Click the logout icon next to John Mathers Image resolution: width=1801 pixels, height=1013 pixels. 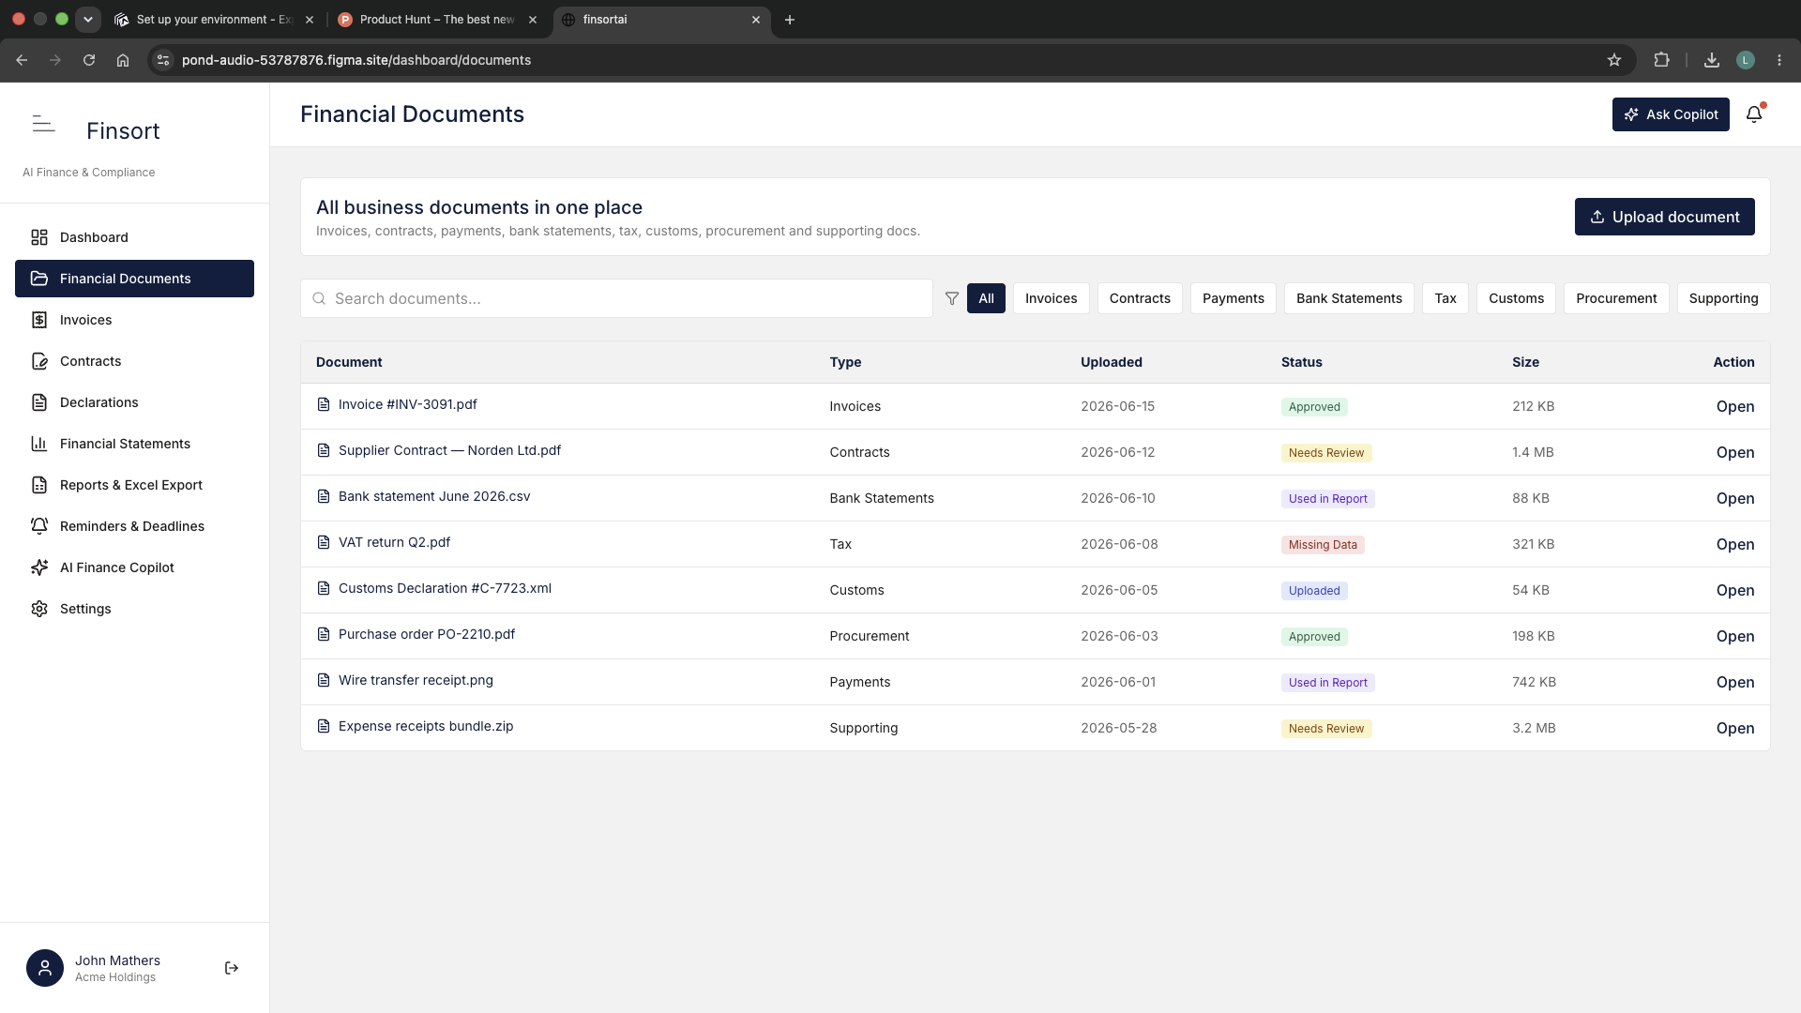click(x=232, y=968)
